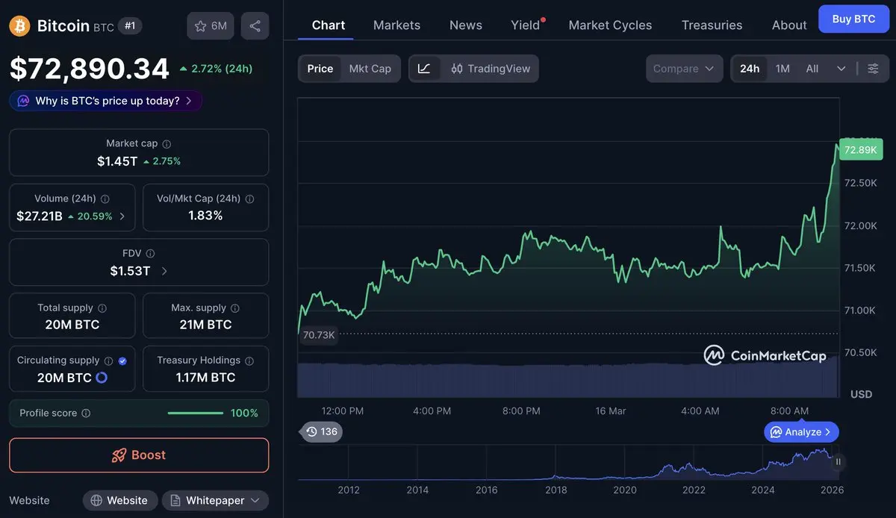896x518 pixels.
Task: Click info icon next to Circulating supply
Action: 108,361
